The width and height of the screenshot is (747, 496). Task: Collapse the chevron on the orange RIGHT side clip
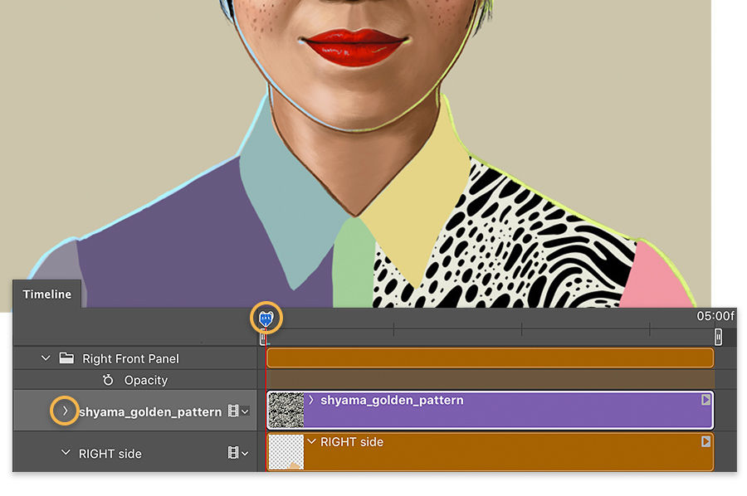pos(311,441)
